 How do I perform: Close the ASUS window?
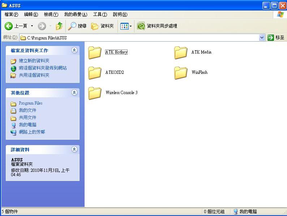pyautogui.click(x=283, y=5)
